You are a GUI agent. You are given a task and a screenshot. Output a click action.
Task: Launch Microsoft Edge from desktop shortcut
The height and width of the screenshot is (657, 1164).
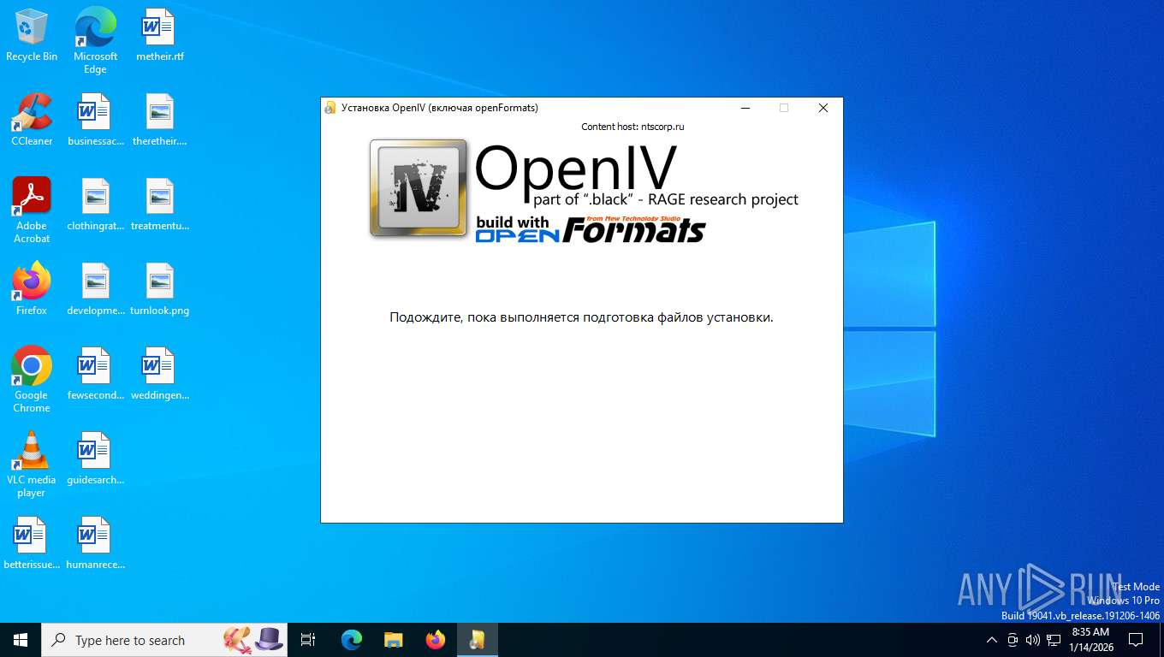coord(95,40)
